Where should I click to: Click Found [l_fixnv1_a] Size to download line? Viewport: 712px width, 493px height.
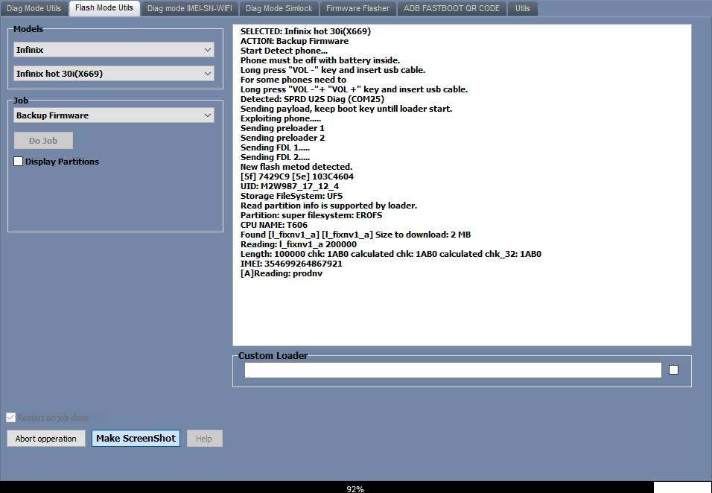pos(355,235)
